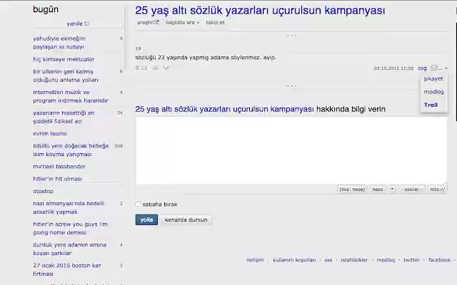Click the 'kullanım koşulları' footer link
Screen dimensions: 457x285
point(294,260)
